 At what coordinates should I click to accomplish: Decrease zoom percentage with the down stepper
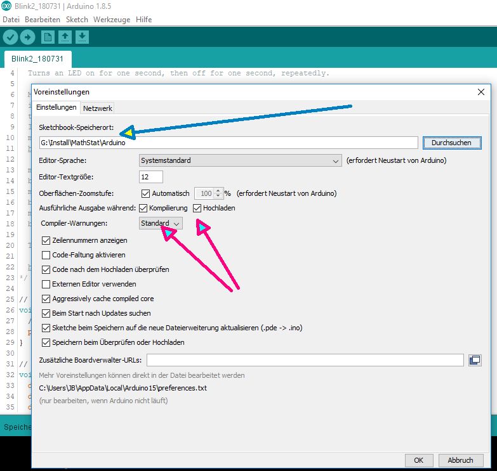tap(218, 196)
